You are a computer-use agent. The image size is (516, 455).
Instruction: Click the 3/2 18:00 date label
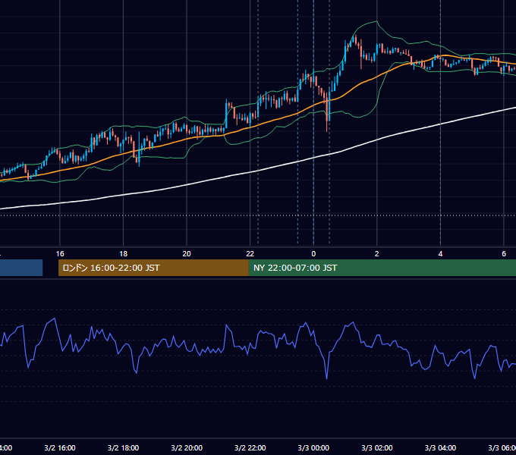coord(124,448)
